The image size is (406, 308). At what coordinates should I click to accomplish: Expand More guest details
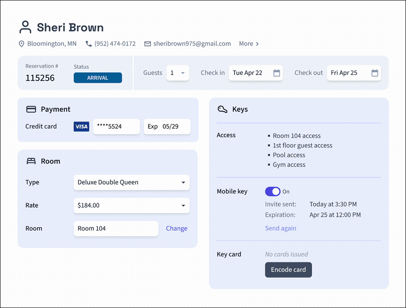click(249, 44)
